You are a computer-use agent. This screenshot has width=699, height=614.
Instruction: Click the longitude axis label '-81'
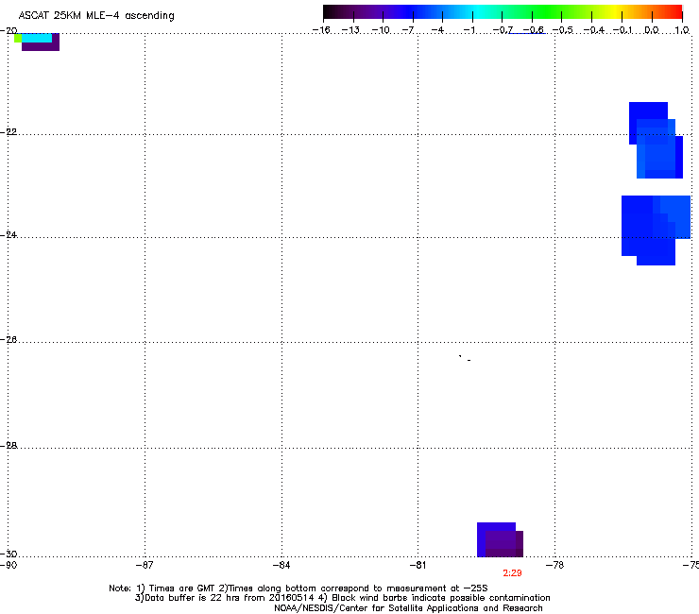click(418, 565)
